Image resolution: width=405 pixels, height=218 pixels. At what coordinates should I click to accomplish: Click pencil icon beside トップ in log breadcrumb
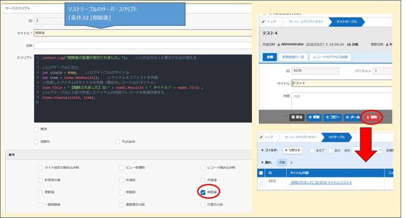[x=261, y=137]
